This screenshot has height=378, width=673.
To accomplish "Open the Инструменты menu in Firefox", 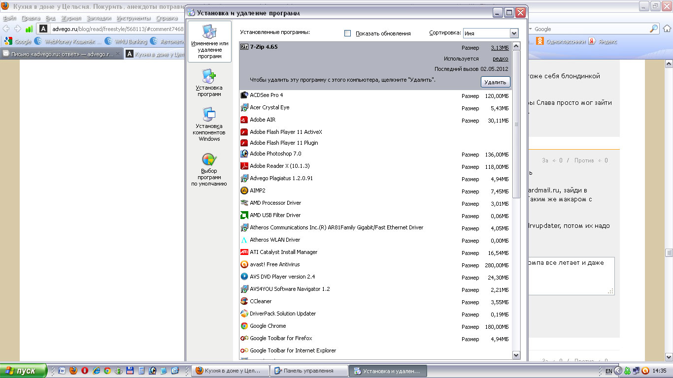I will point(134,18).
